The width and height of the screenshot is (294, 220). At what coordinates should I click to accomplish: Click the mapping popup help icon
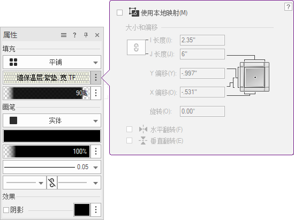coord(288,7)
